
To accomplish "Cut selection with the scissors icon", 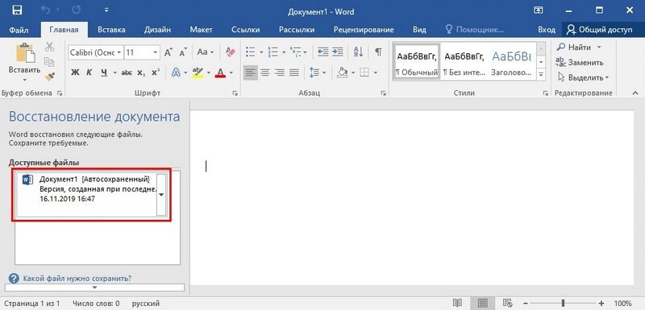I will pos(50,47).
